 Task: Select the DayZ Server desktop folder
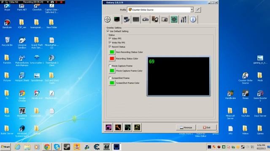260,112
